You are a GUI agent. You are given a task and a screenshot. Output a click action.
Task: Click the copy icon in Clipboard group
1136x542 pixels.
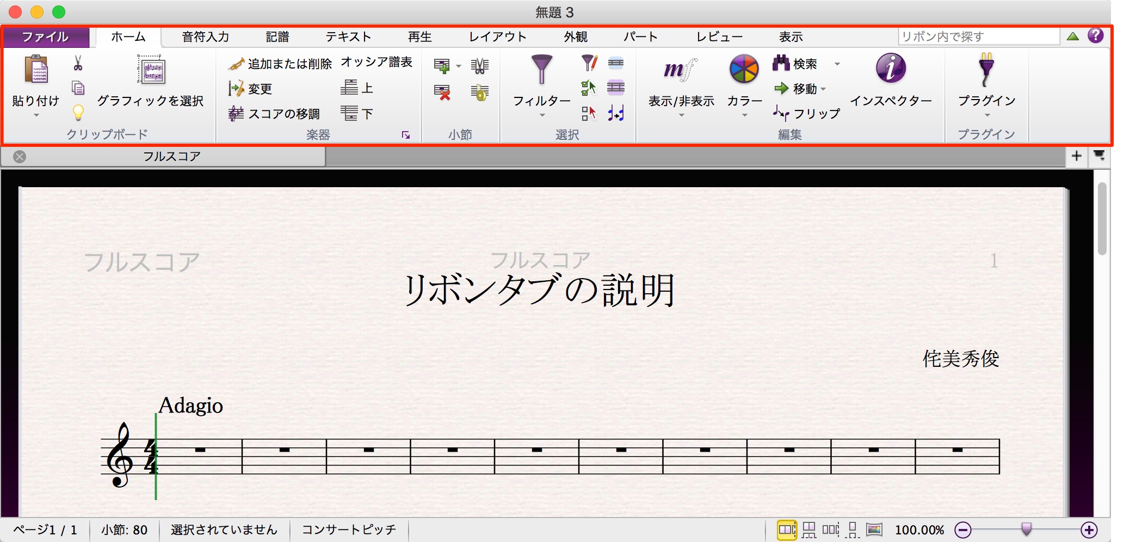(x=78, y=87)
